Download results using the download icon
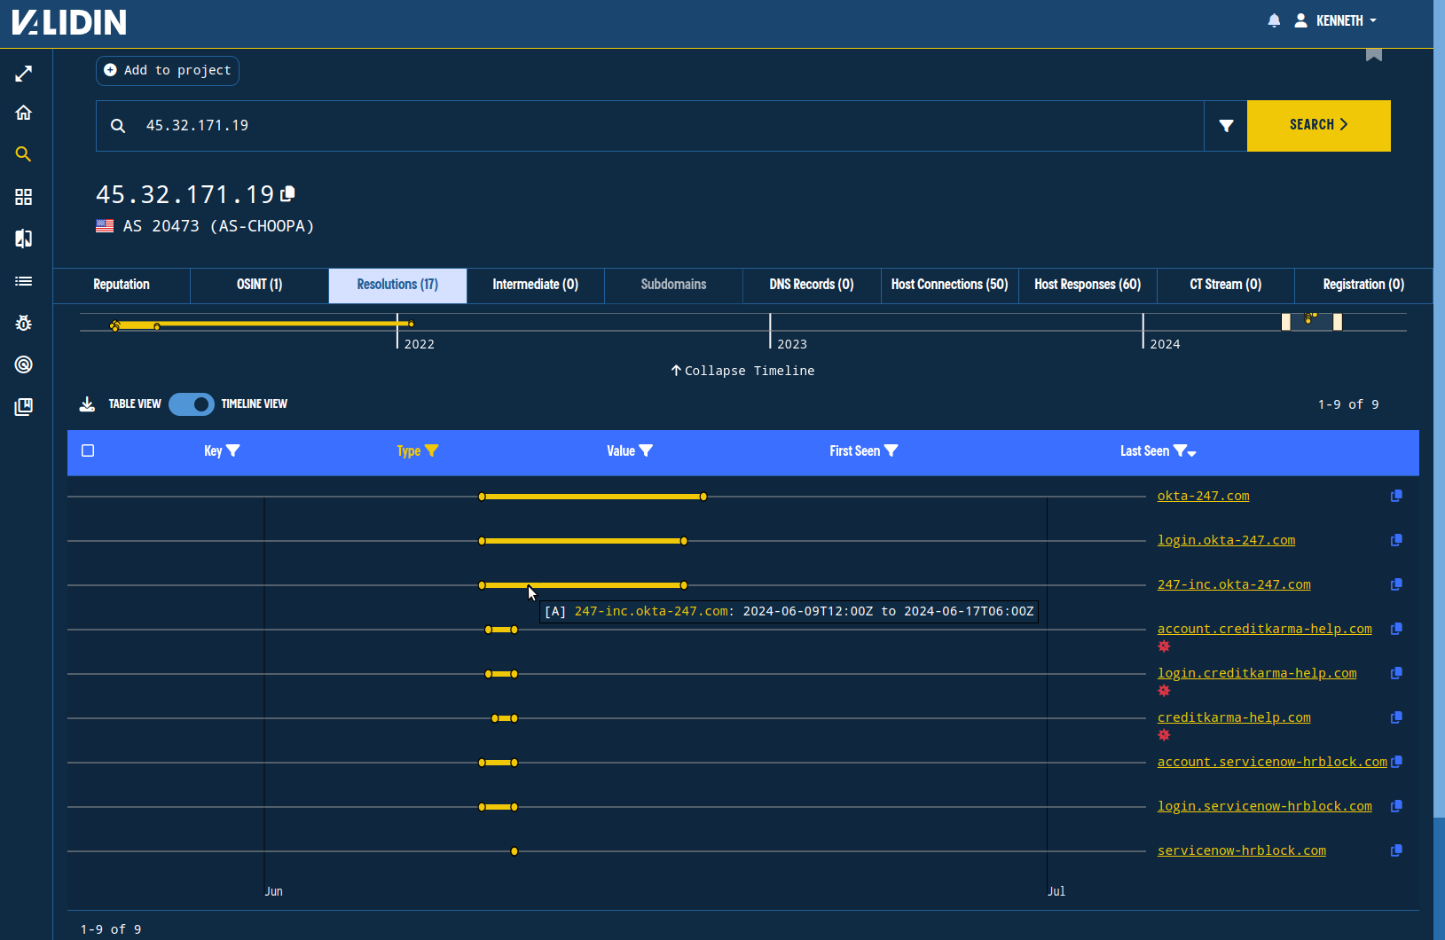 tap(87, 404)
